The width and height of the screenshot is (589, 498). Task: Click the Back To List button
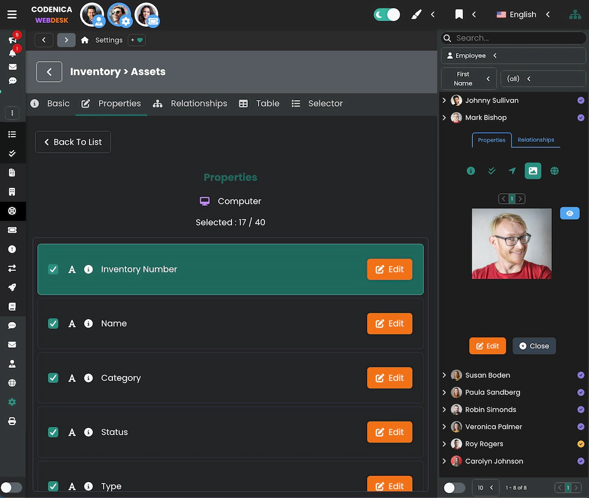click(x=72, y=142)
